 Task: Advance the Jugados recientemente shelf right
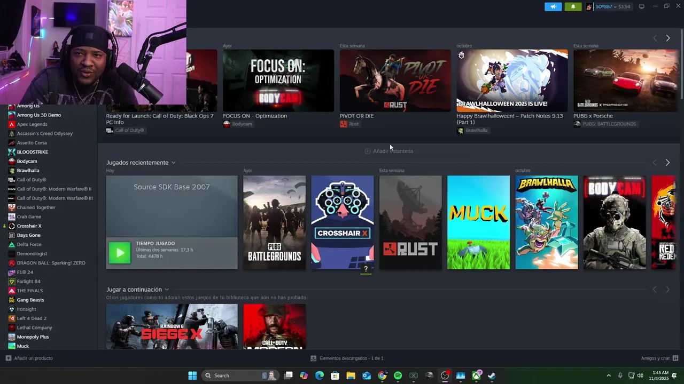tap(667, 162)
